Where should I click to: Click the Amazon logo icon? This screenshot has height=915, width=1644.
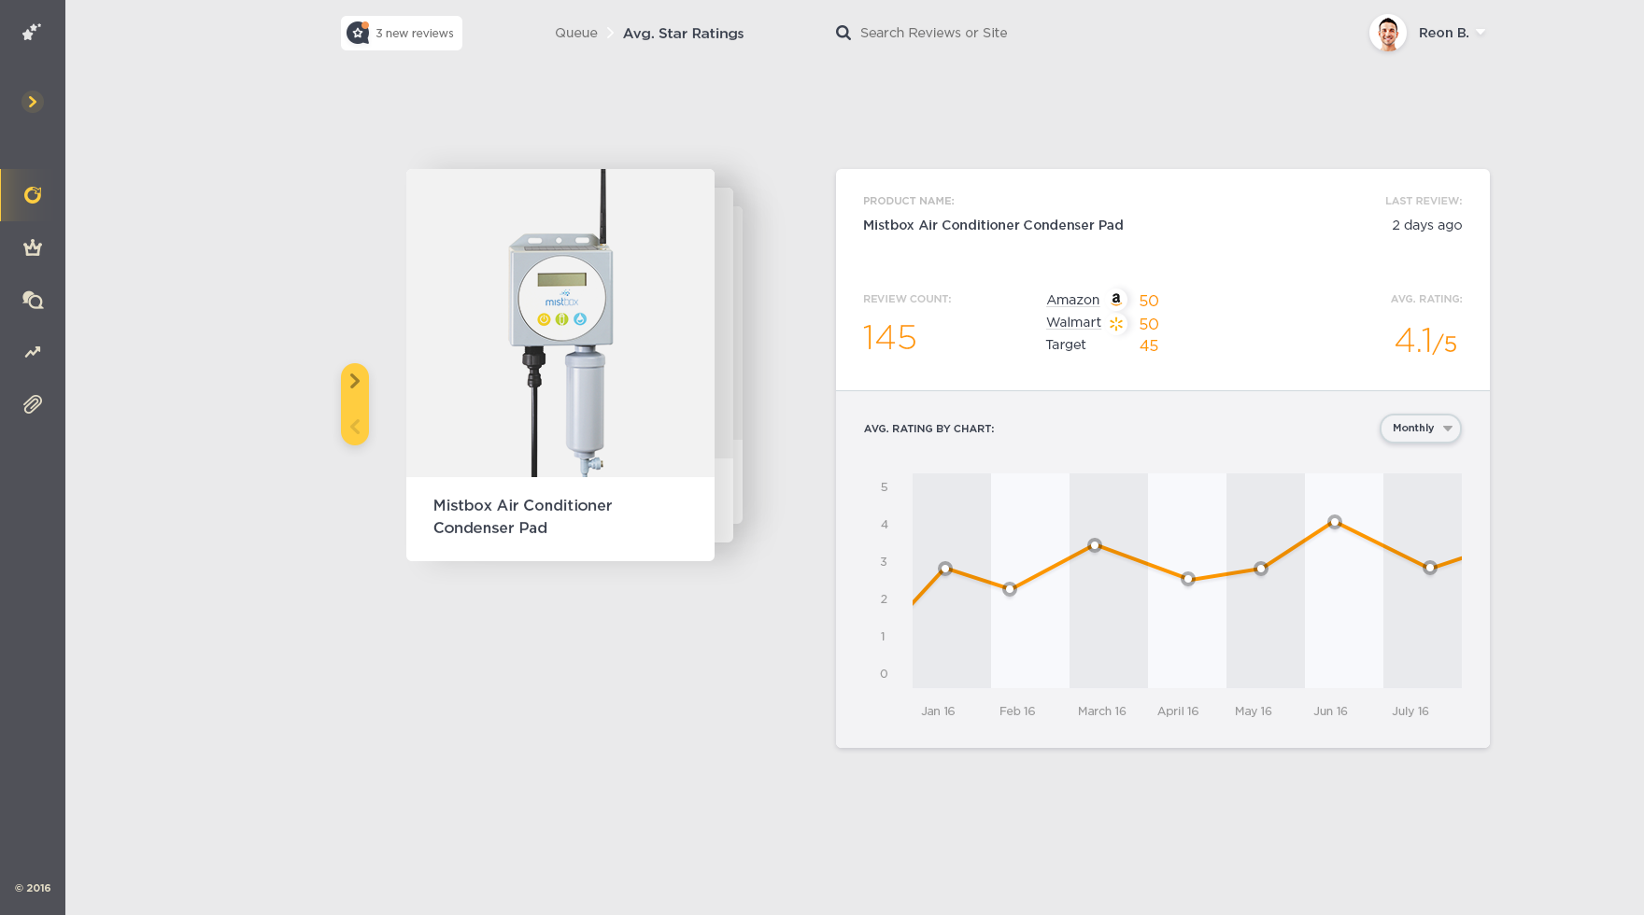click(1116, 300)
